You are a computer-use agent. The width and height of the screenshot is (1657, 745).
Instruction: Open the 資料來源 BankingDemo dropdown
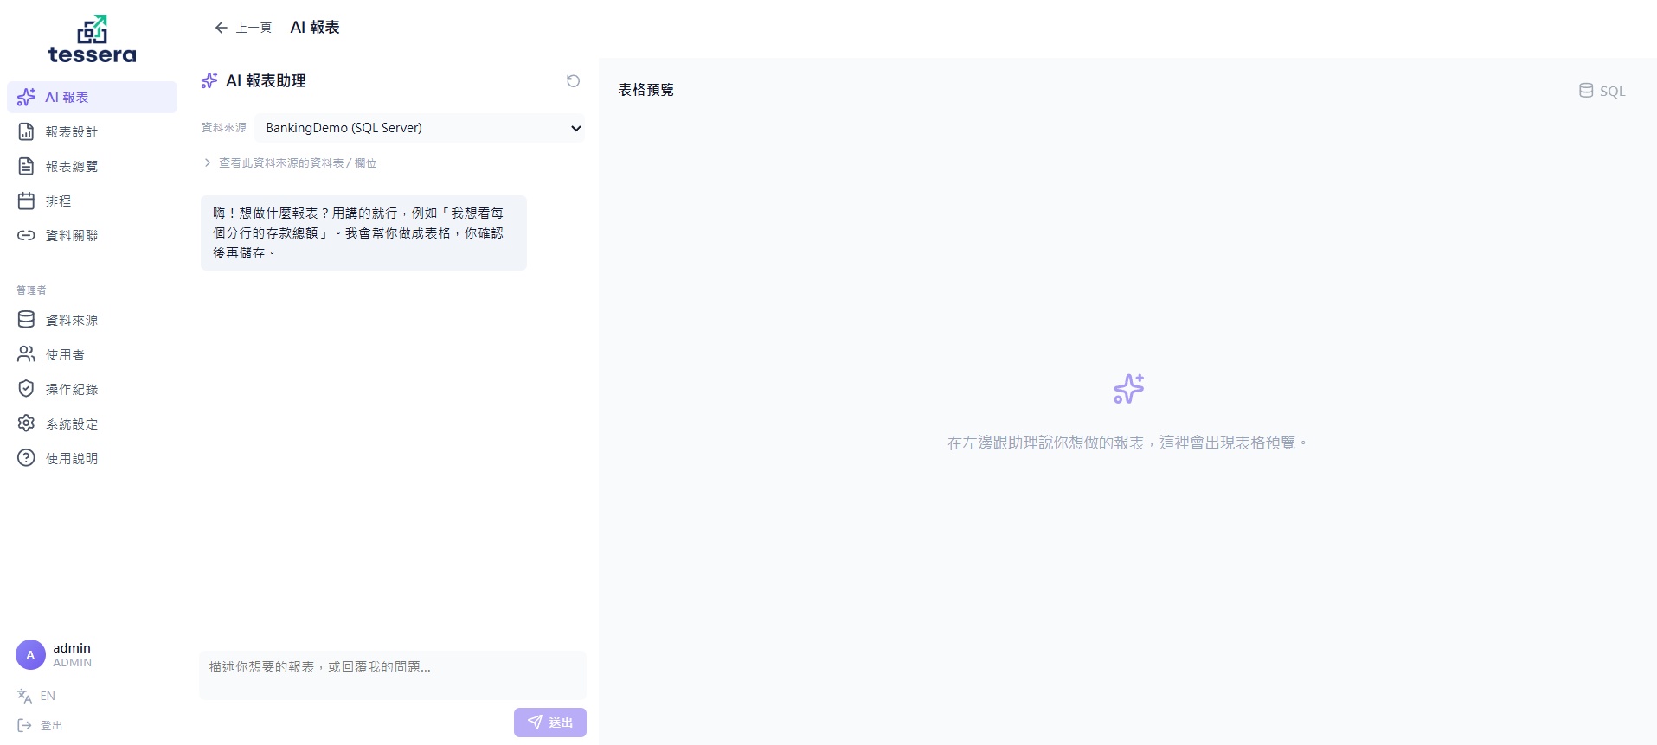(420, 128)
